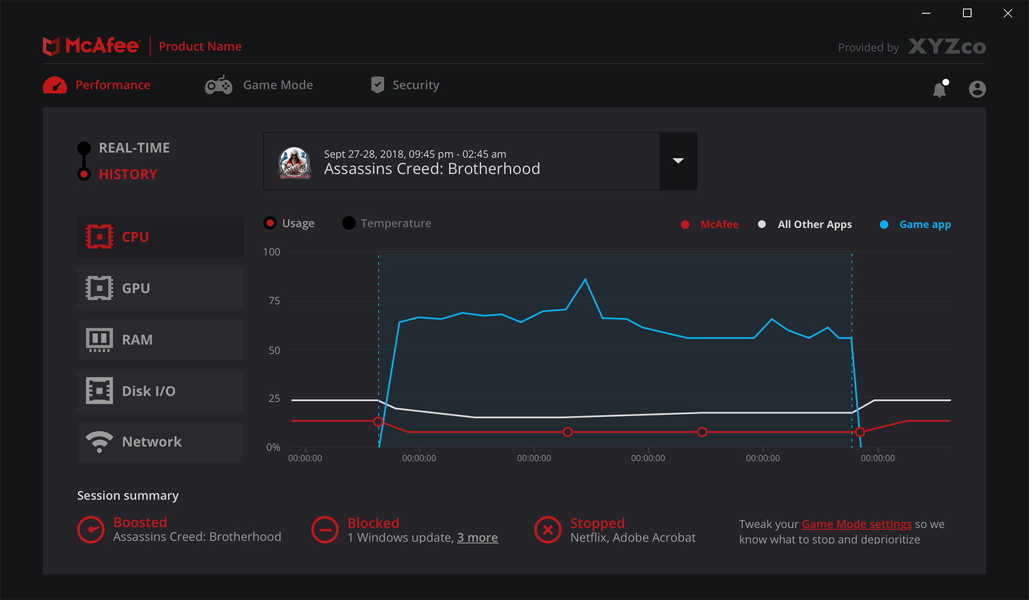Click the GPU chip icon
The height and width of the screenshot is (600, 1029).
tap(99, 288)
